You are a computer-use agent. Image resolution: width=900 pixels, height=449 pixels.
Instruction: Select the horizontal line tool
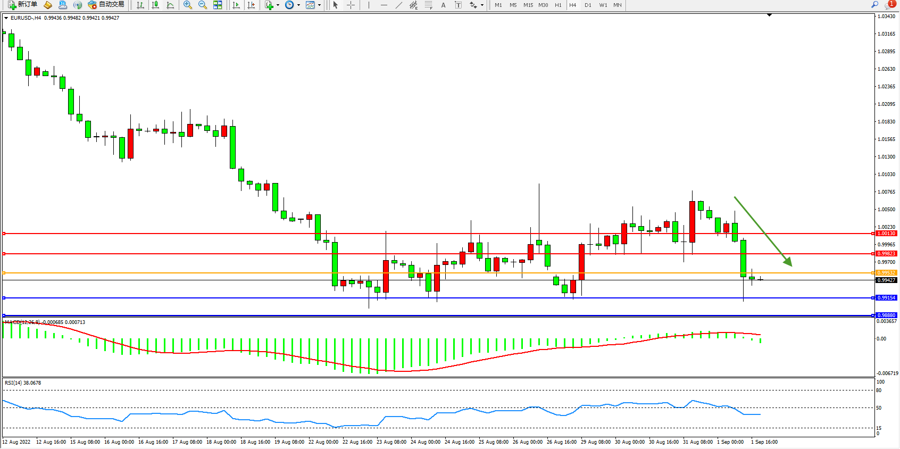click(x=384, y=5)
